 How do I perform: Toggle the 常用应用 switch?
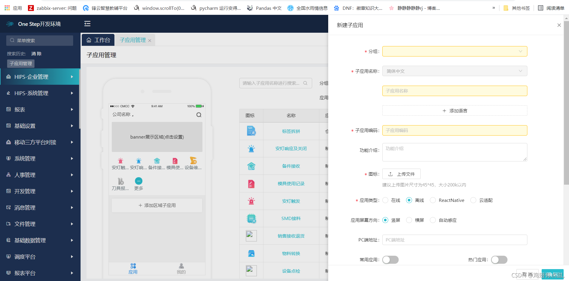(x=390, y=260)
